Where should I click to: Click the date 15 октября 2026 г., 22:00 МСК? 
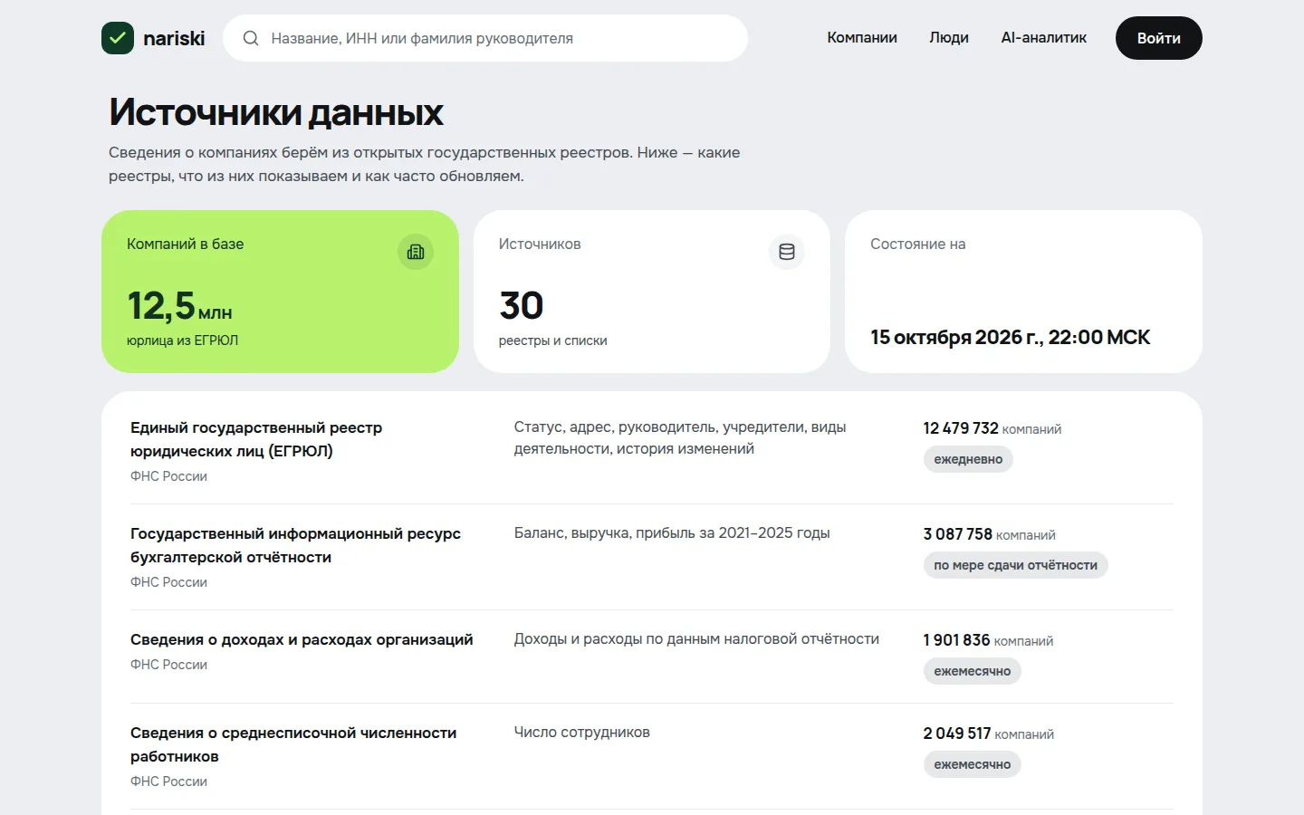click(1010, 337)
